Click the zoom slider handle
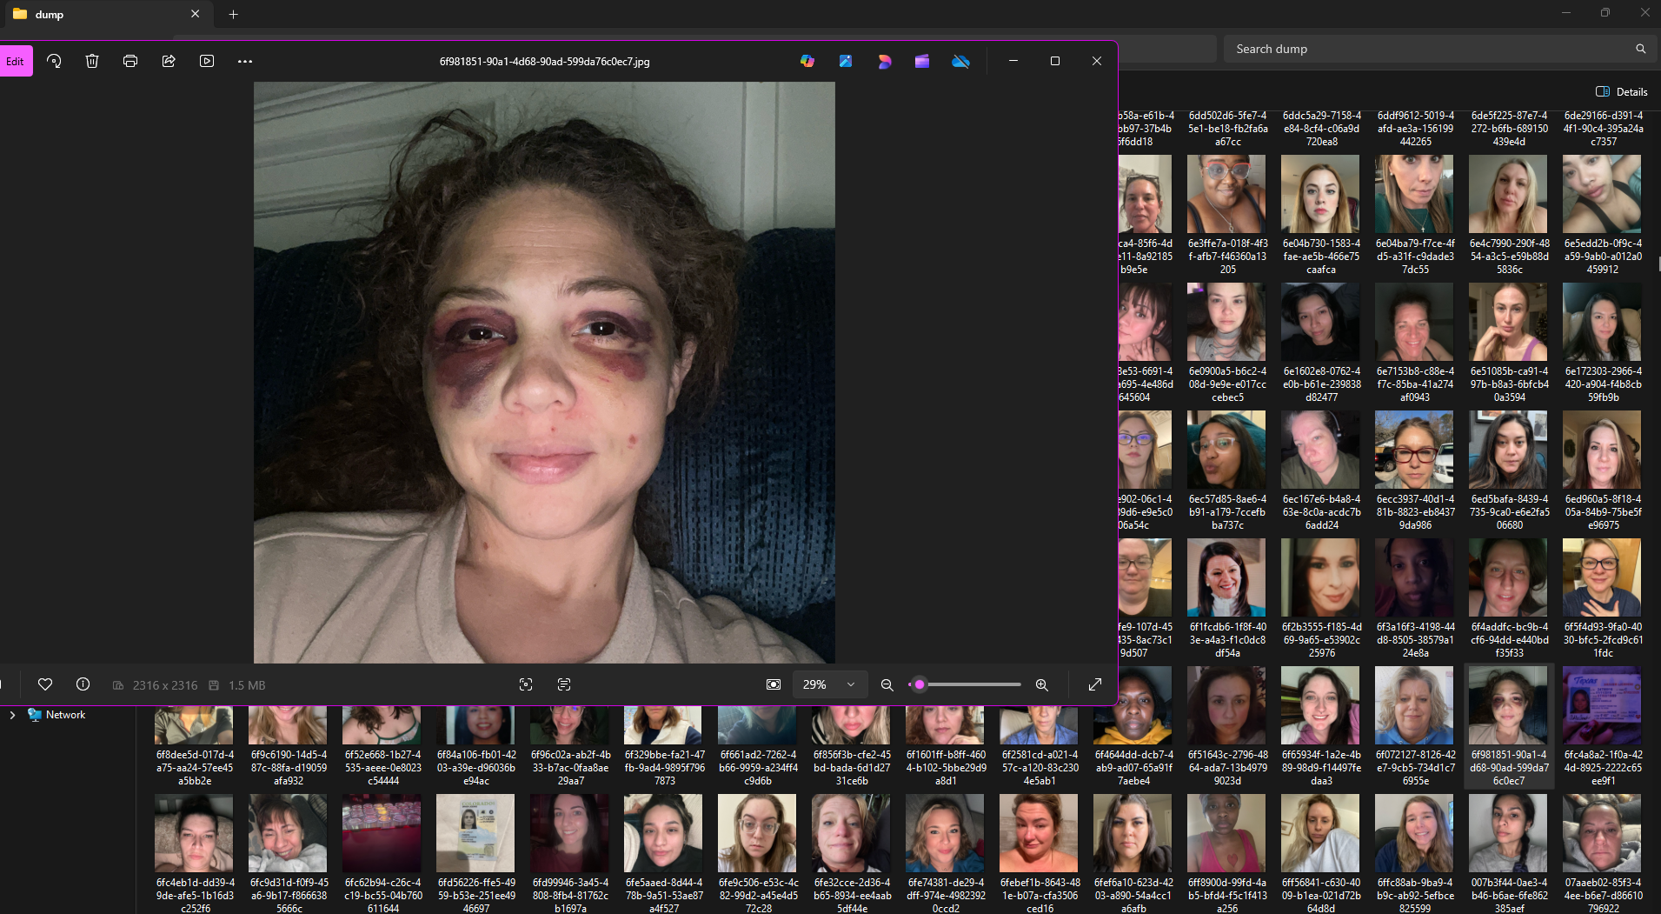The width and height of the screenshot is (1661, 914). point(920,684)
